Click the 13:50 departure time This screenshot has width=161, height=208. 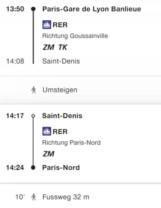(15, 9)
